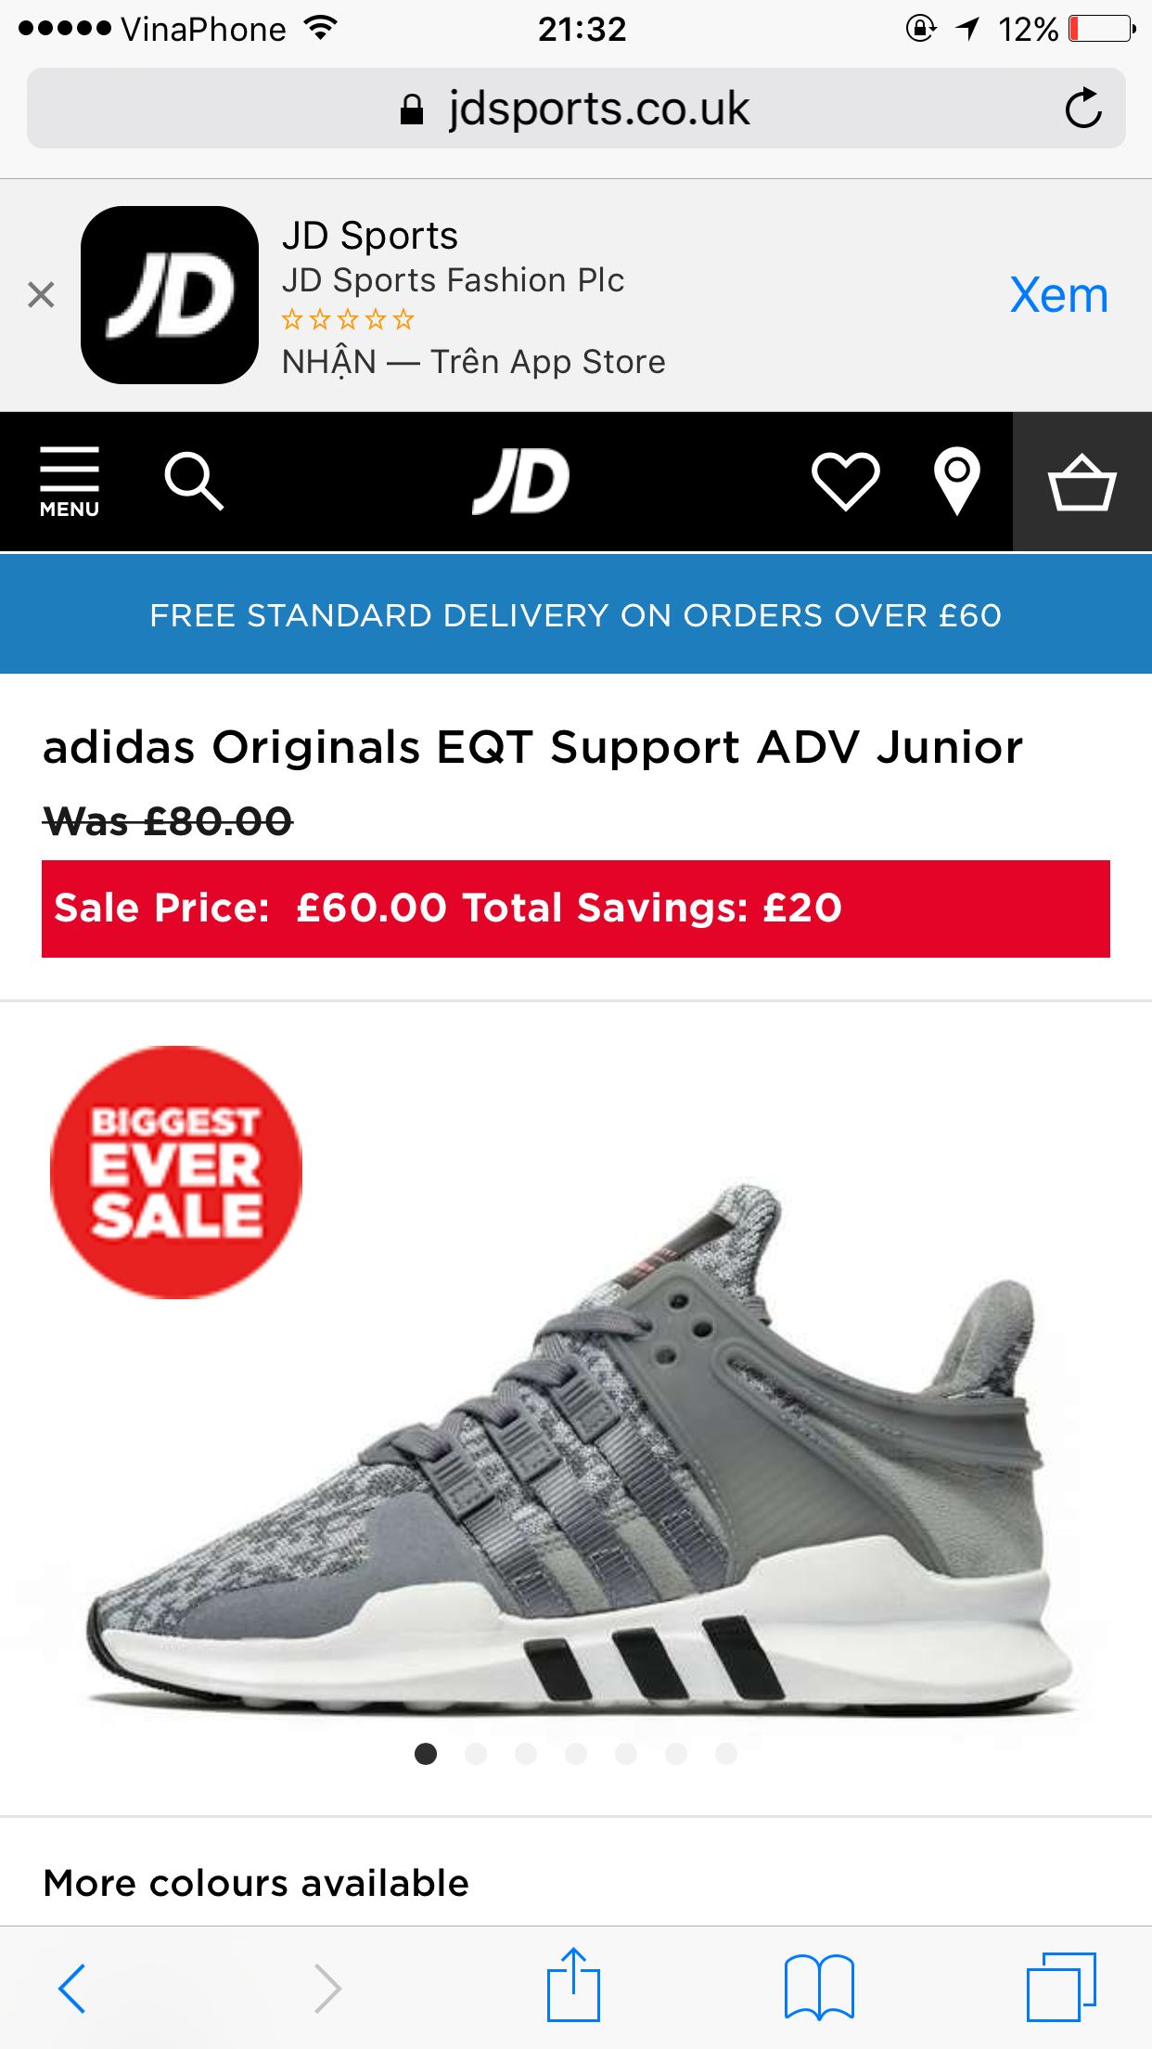The image size is (1152, 2049).
Task: Select the second image carousel dot
Action: pyautogui.click(x=476, y=1753)
